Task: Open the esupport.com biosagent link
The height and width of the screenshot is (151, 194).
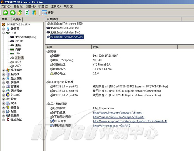Action: pos(130,121)
